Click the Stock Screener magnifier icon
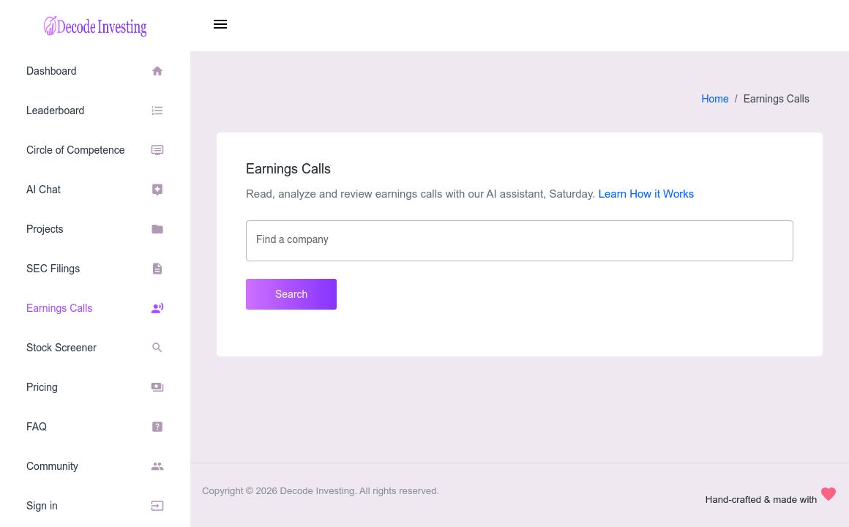 [157, 348]
